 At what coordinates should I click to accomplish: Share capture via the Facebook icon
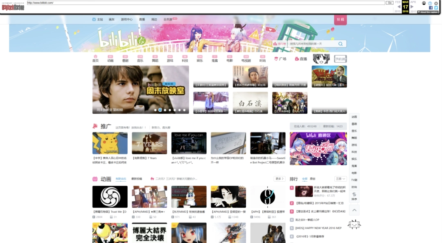(x=431, y=8)
